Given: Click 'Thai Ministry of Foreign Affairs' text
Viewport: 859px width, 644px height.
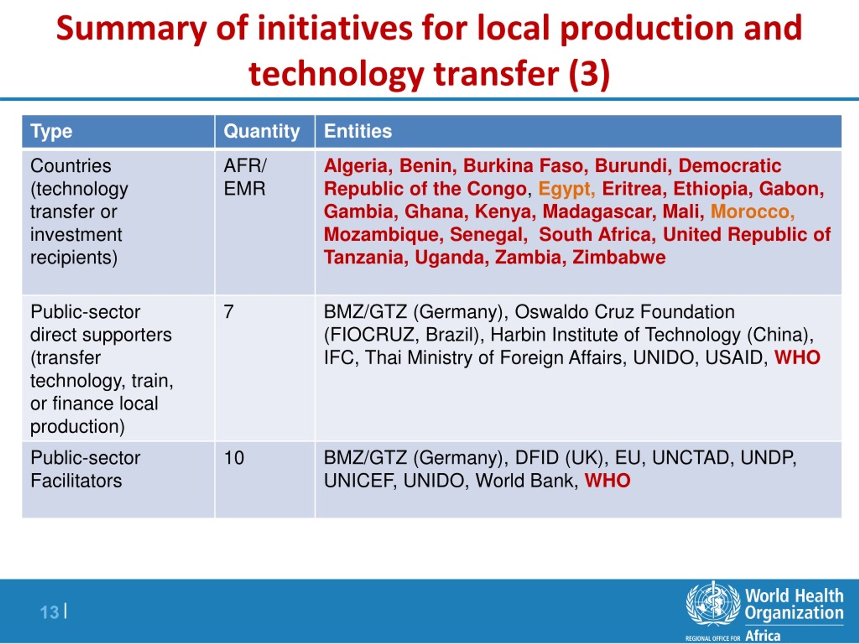Looking at the screenshot, I should pos(493,358).
